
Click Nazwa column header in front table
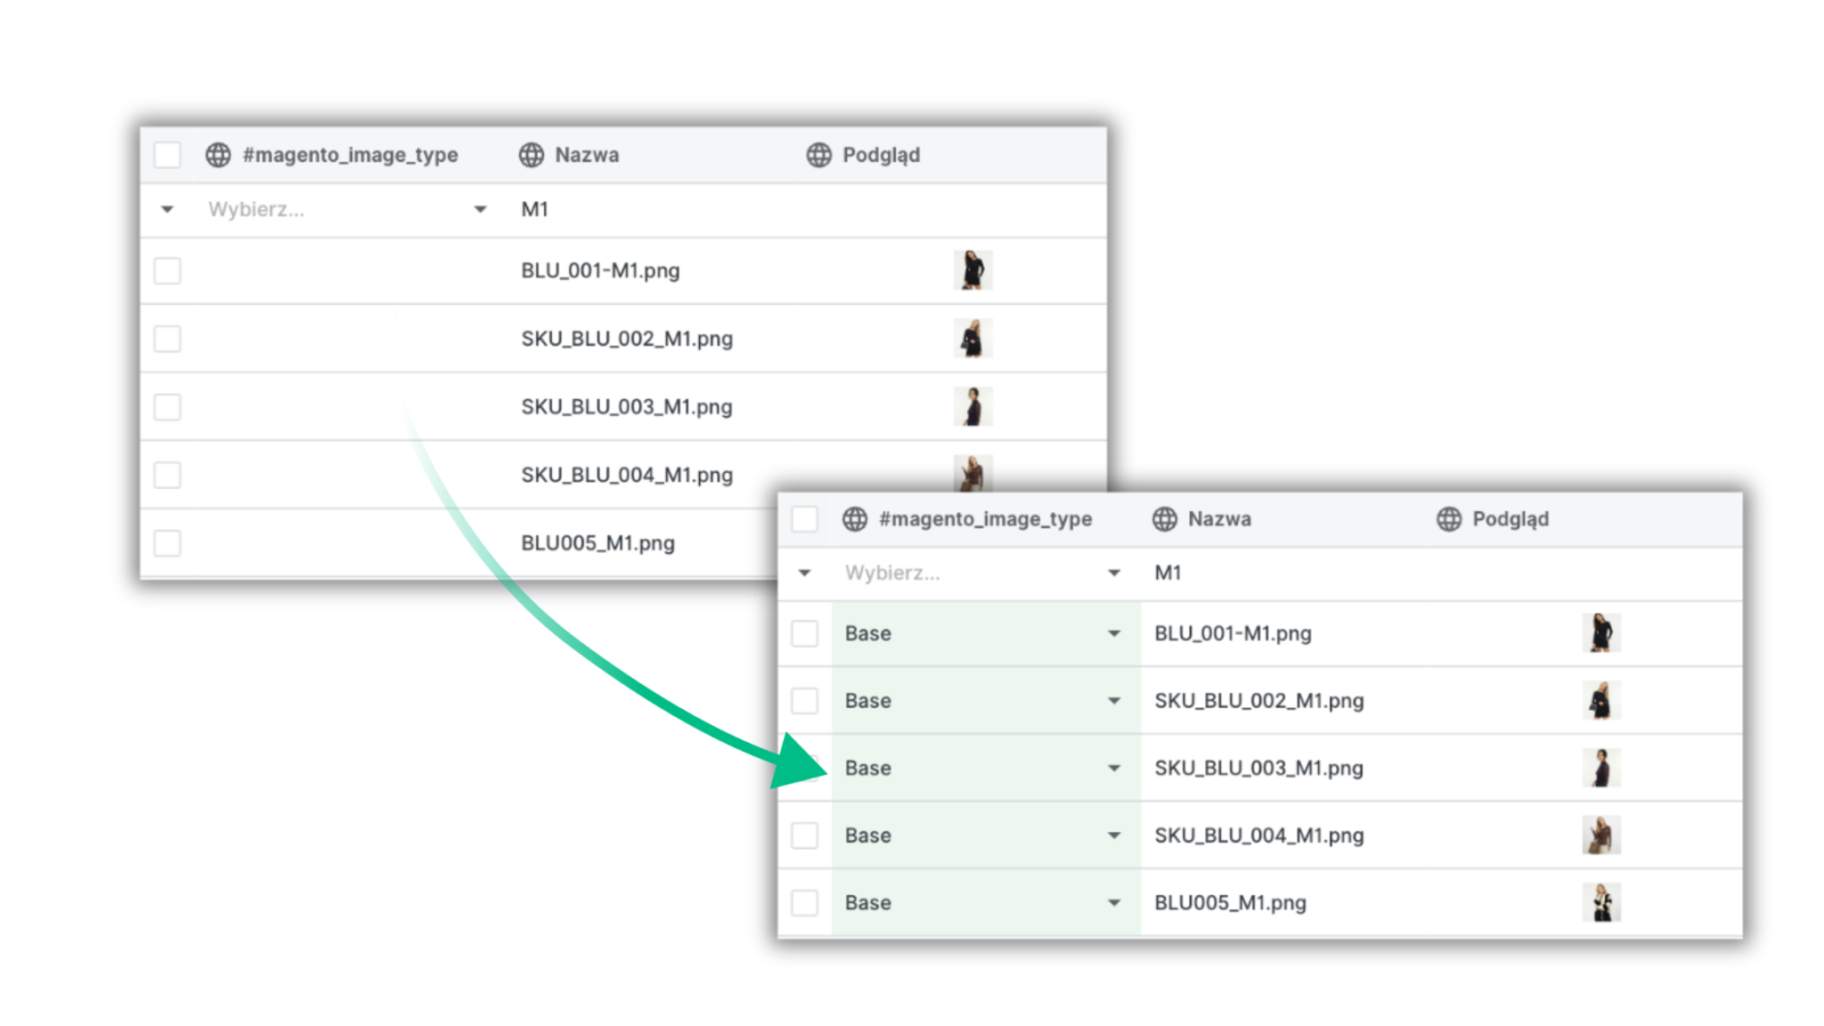1218,519
